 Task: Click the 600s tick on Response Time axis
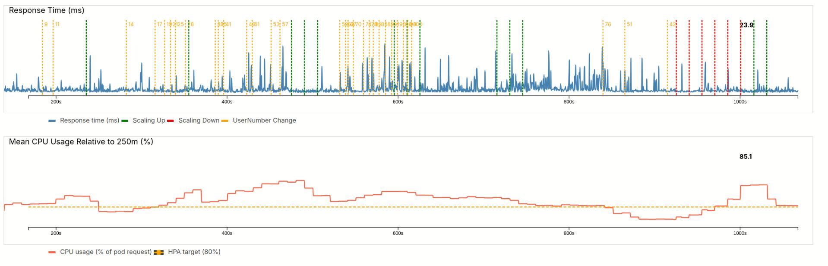[x=398, y=102]
